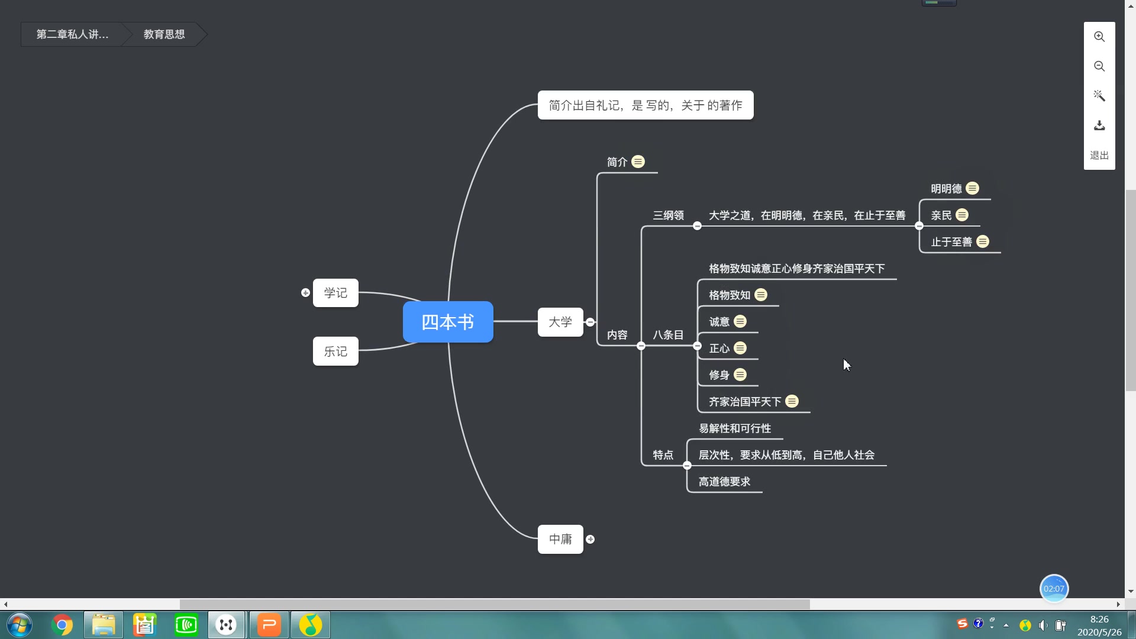Click the zoom out magnifier icon

pyautogui.click(x=1099, y=66)
